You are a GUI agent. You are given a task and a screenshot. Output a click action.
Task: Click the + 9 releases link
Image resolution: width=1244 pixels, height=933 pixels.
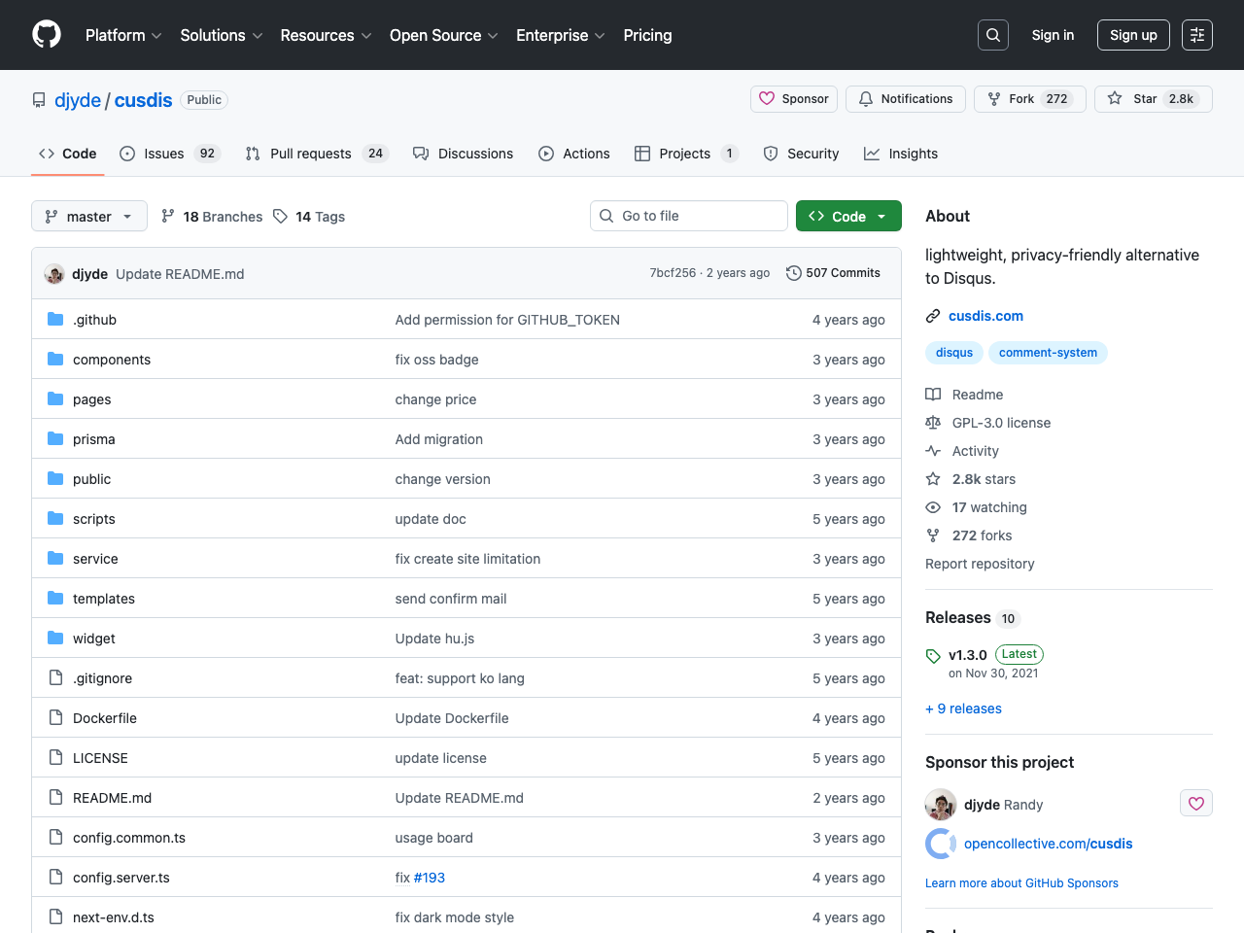(x=963, y=708)
